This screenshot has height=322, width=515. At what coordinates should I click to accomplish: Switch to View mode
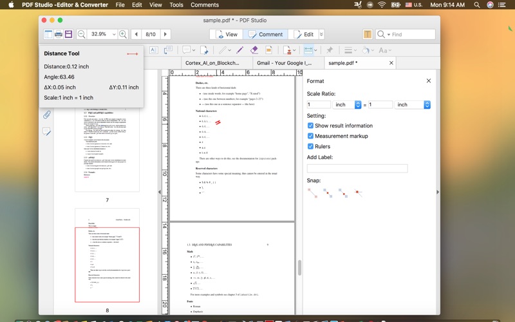pyautogui.click(x=225, y=34)
